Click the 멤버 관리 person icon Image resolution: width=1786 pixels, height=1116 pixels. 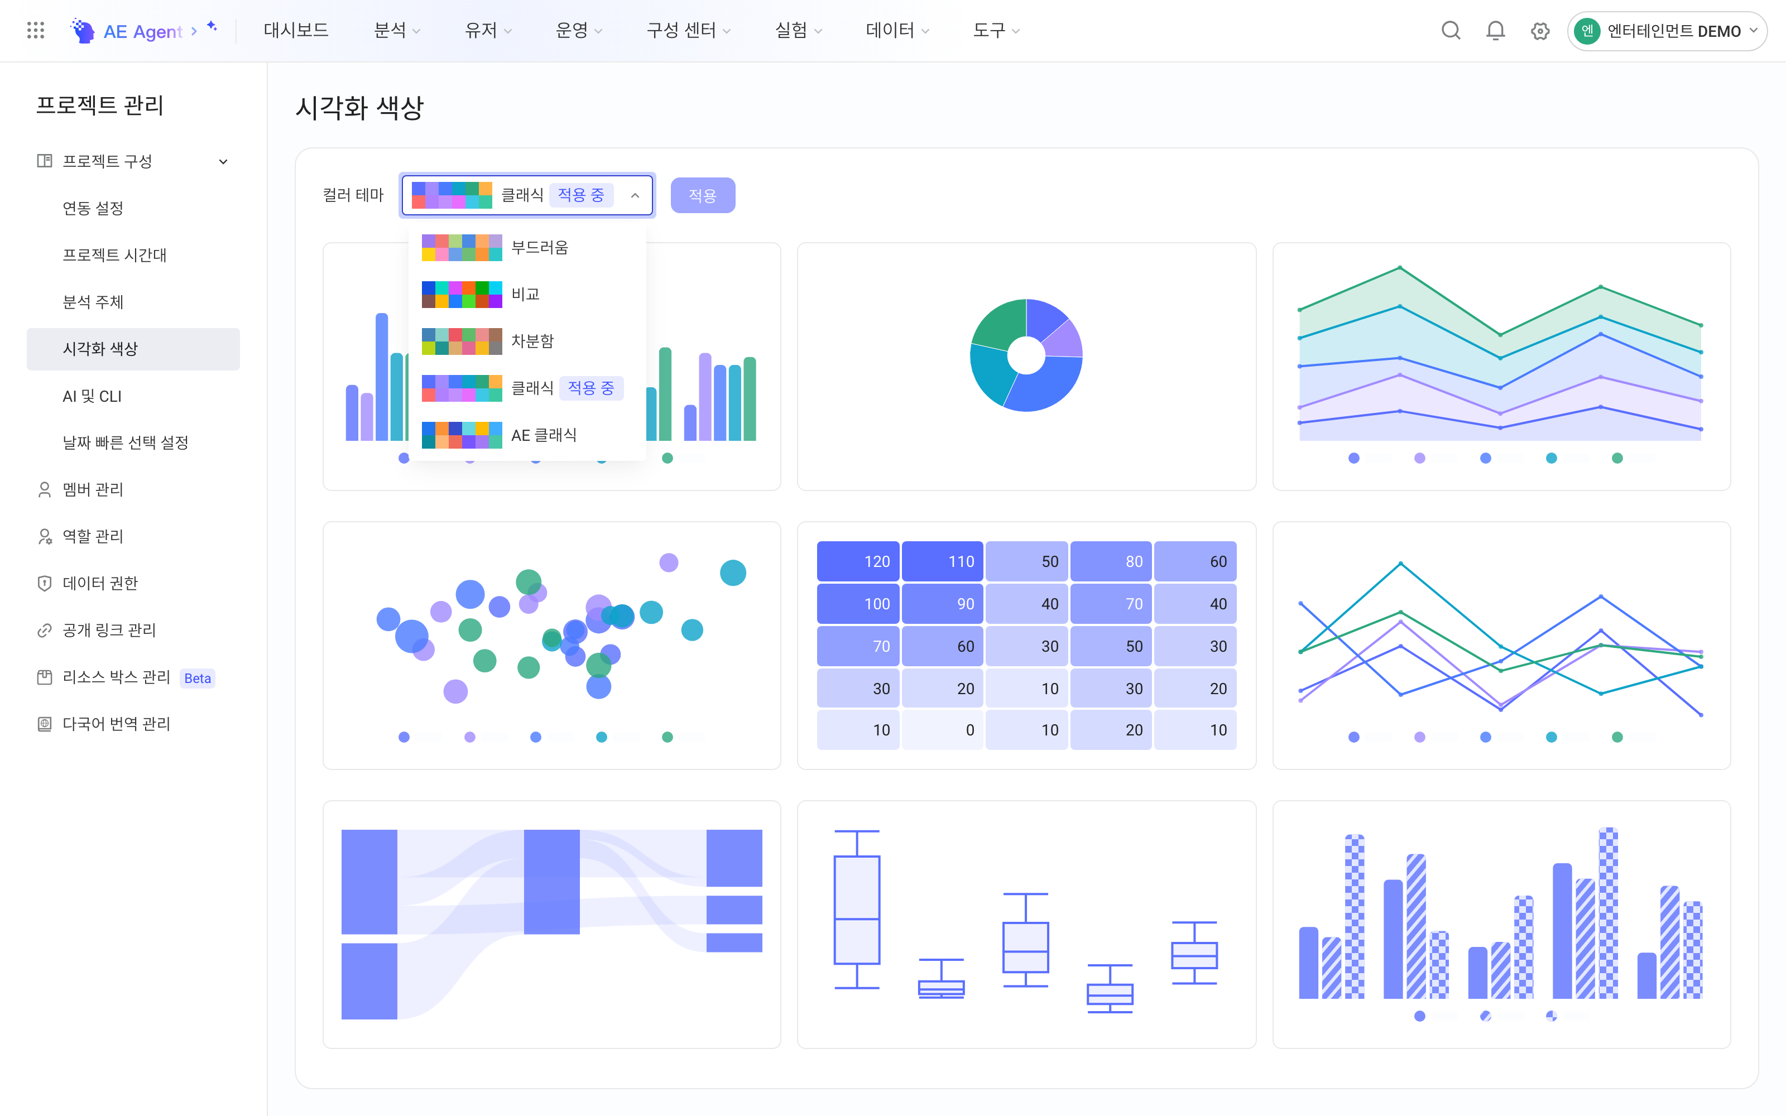(x=44, y=489)
